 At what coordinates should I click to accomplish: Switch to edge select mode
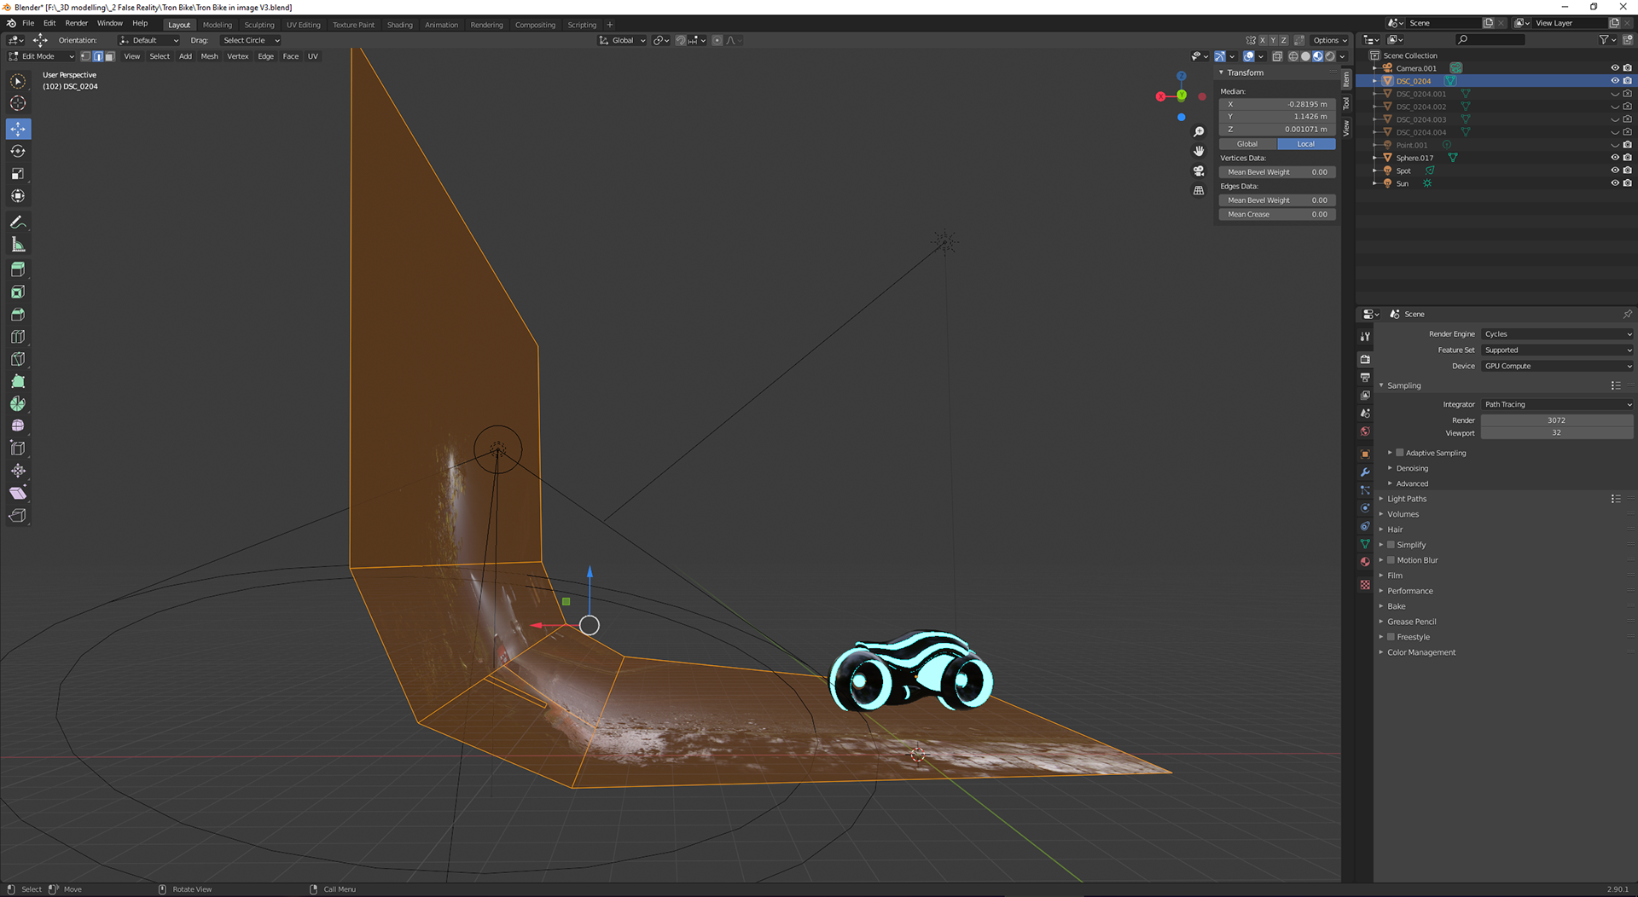97,56
